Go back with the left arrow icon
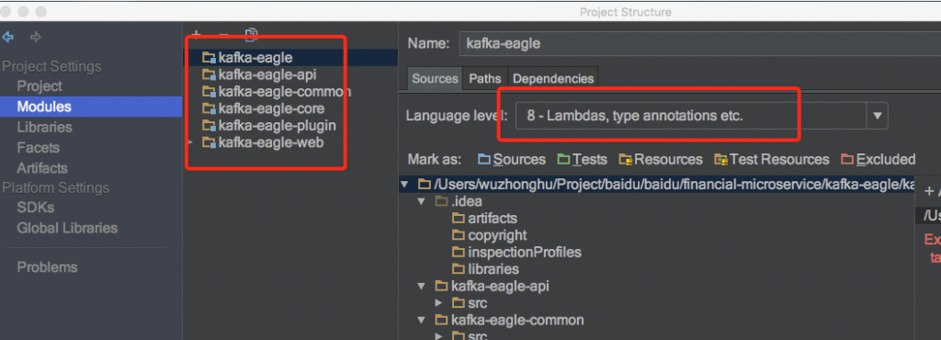The width and height of the screenshot is (941, 340). pyautogui.click(x=7, y=37)
